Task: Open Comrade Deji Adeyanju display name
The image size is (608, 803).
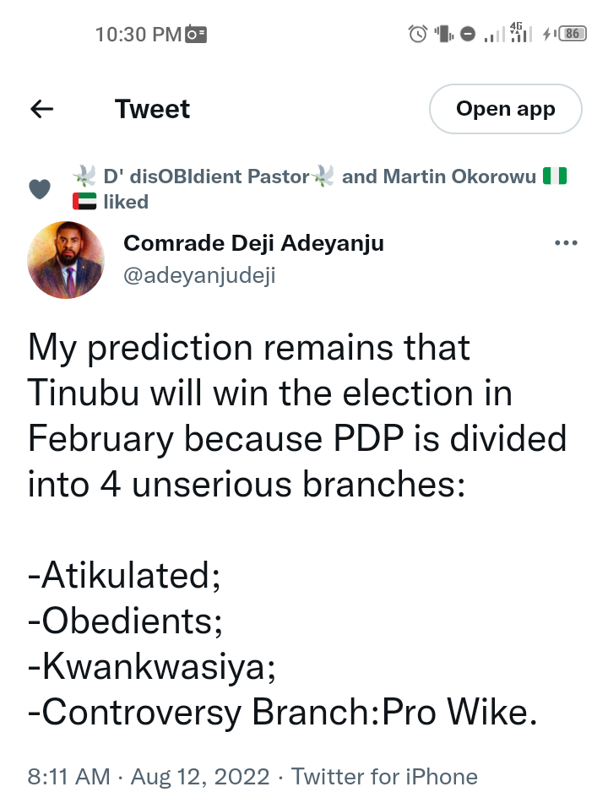Action: (253, 243)
